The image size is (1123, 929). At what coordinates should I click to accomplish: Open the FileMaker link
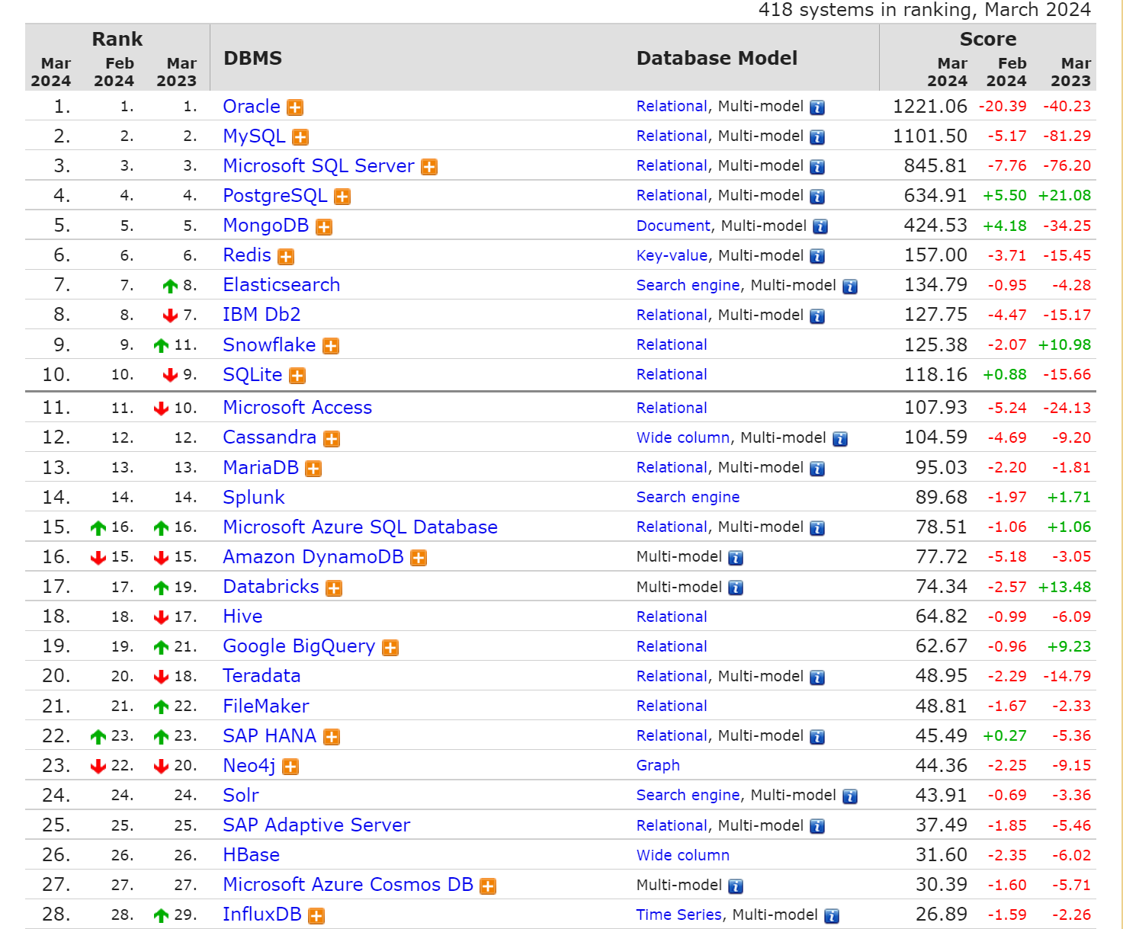click(266, 706)
